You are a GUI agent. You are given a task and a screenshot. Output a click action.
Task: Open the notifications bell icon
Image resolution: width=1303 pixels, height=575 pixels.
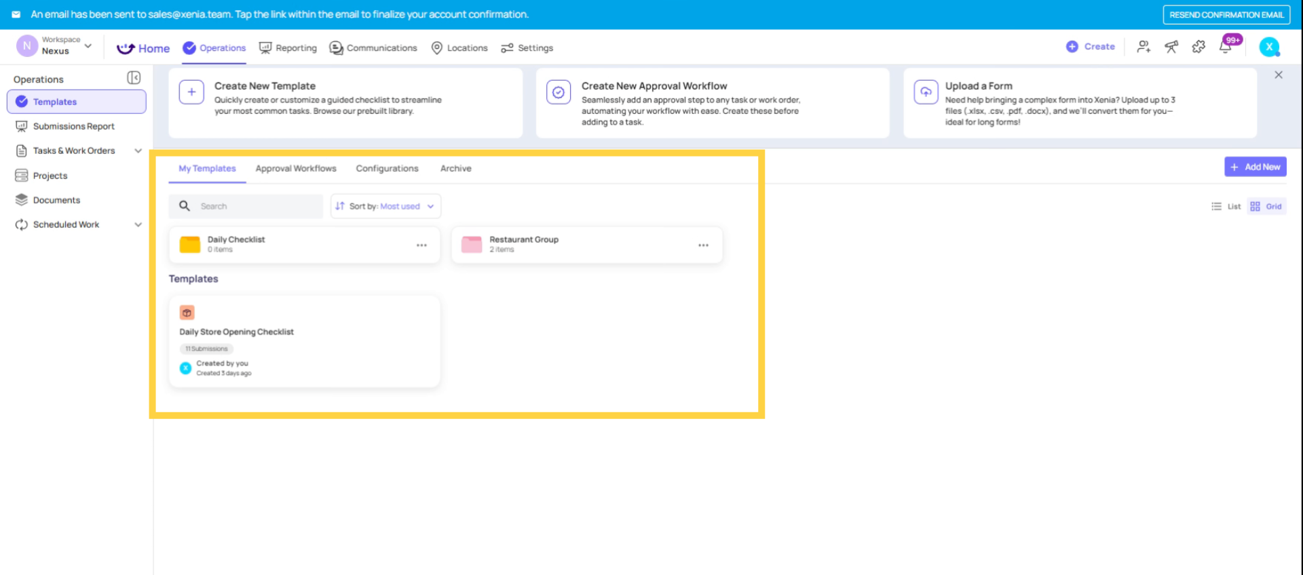(x=1226, y=47)
